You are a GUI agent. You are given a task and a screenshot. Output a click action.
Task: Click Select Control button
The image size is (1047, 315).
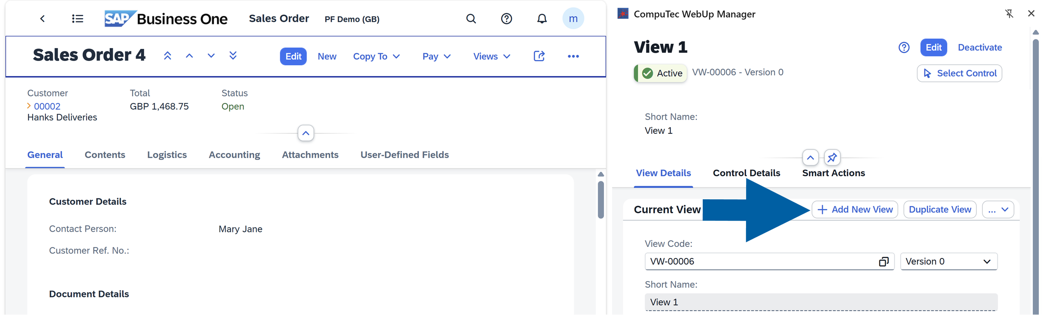pos(959,73)
